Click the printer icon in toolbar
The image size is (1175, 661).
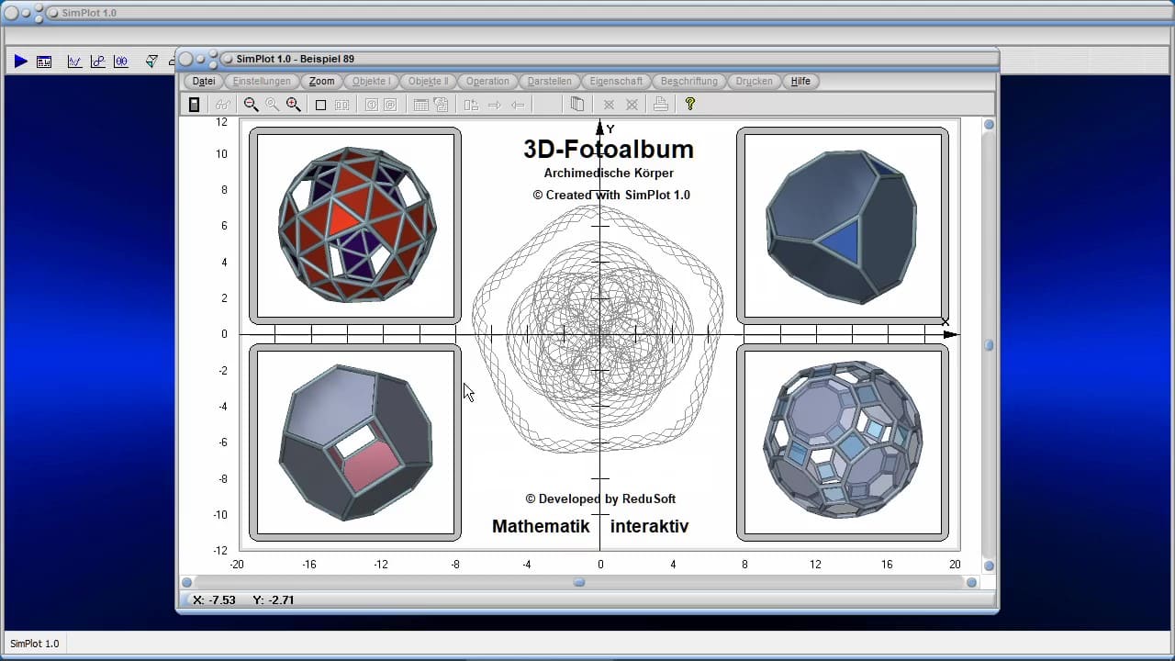660,105
